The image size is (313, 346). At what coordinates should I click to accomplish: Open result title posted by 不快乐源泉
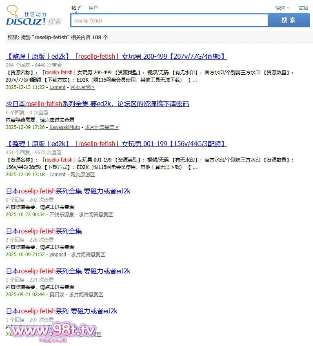coord(68,191)
